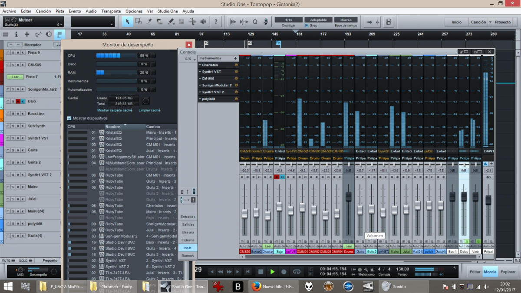Toggle the Loop button in transport
Viewport: 521px width, 293px height.
pyautogui.click(x=297, y=272)
